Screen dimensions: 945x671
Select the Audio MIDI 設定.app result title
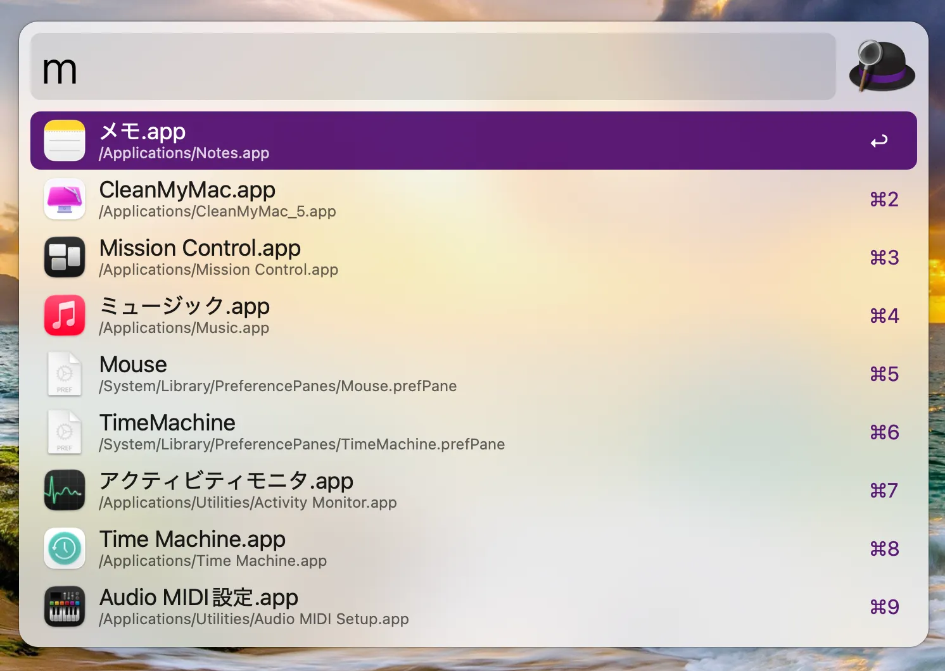pyautogui.click(x=199, y=598)
